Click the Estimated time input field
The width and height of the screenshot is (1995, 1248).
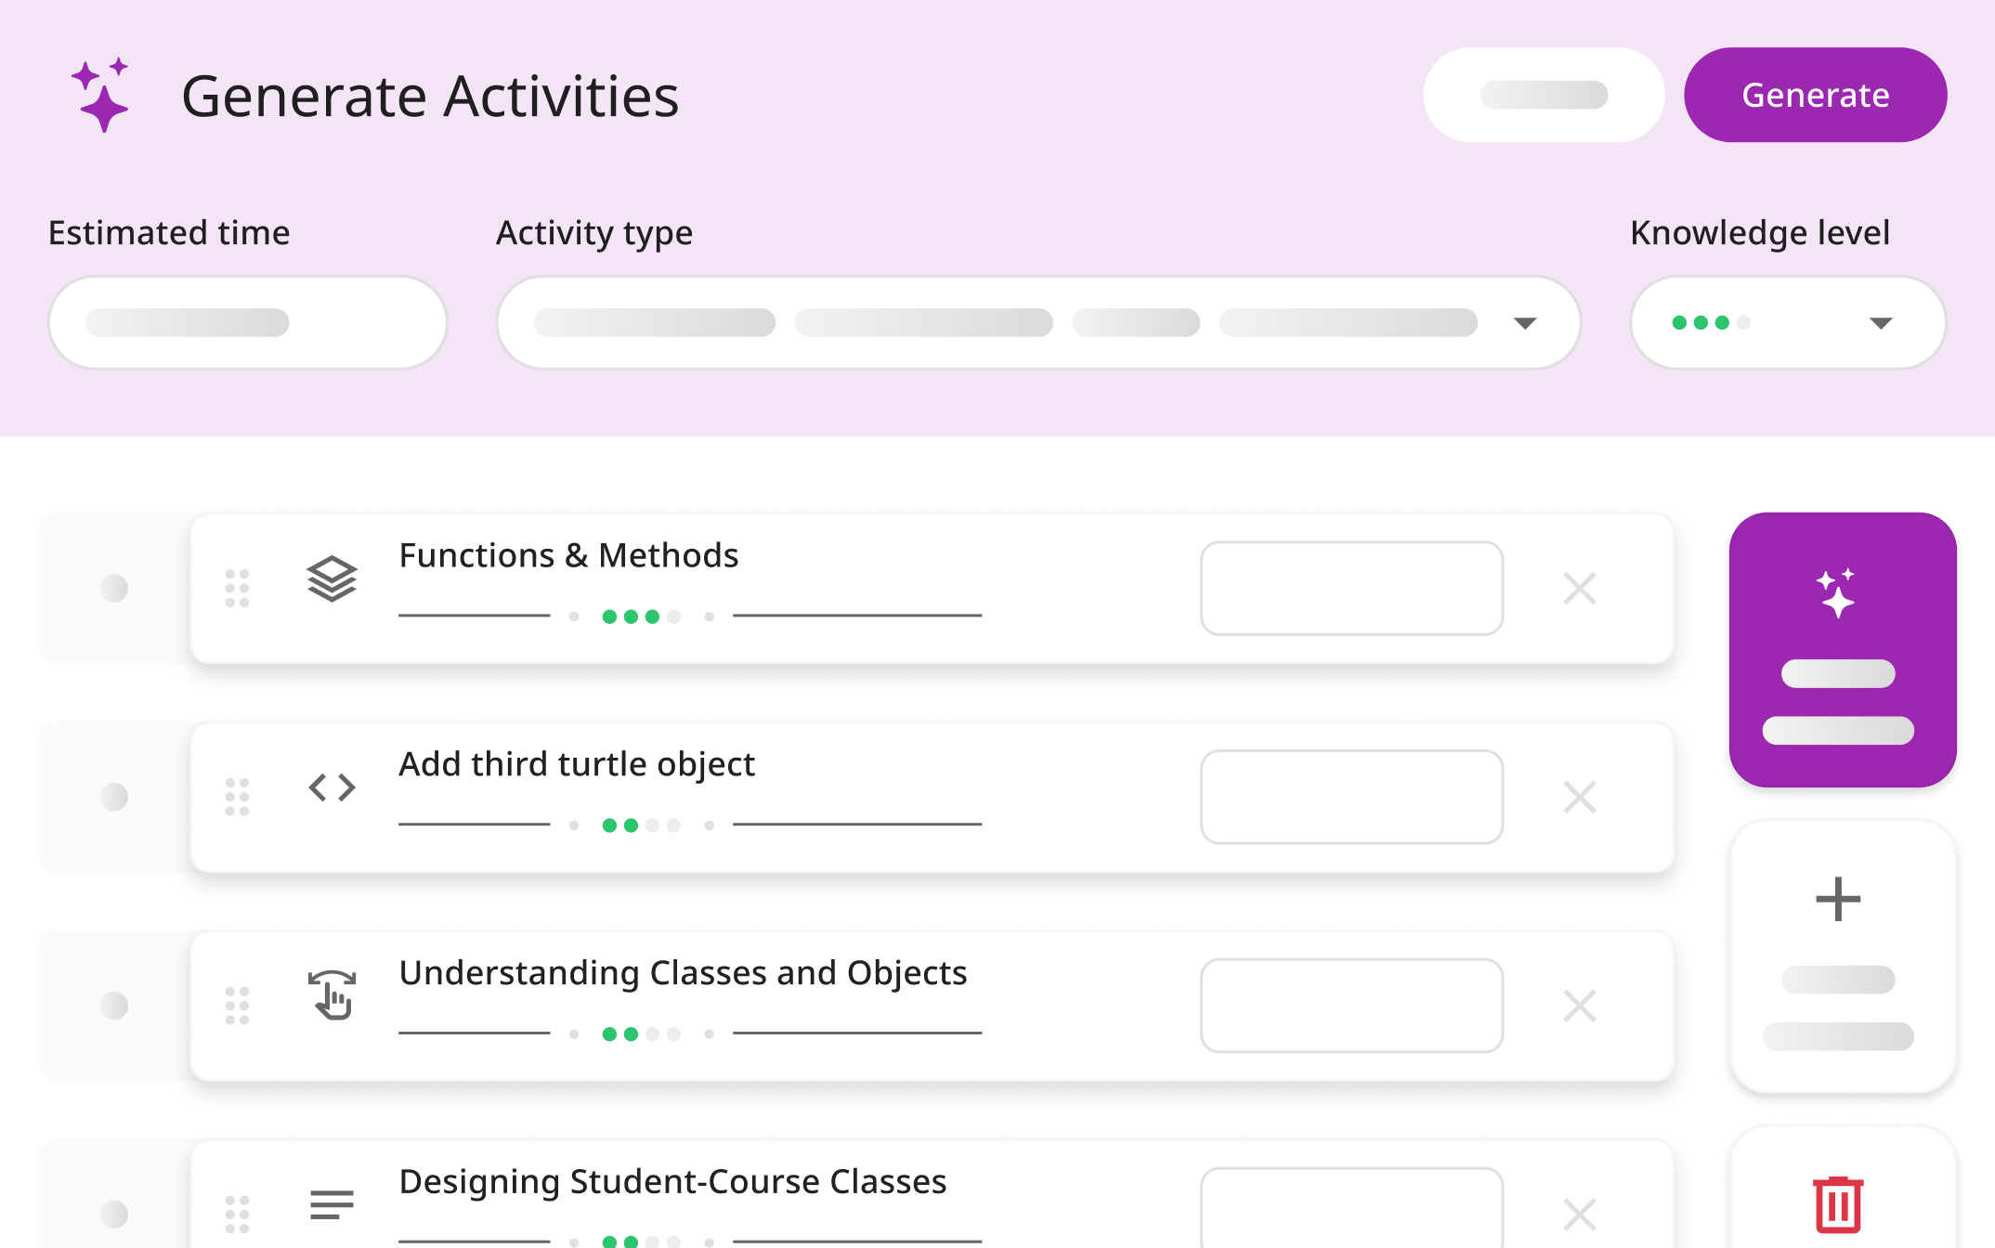pyautogui.click(x=248, y=322)
